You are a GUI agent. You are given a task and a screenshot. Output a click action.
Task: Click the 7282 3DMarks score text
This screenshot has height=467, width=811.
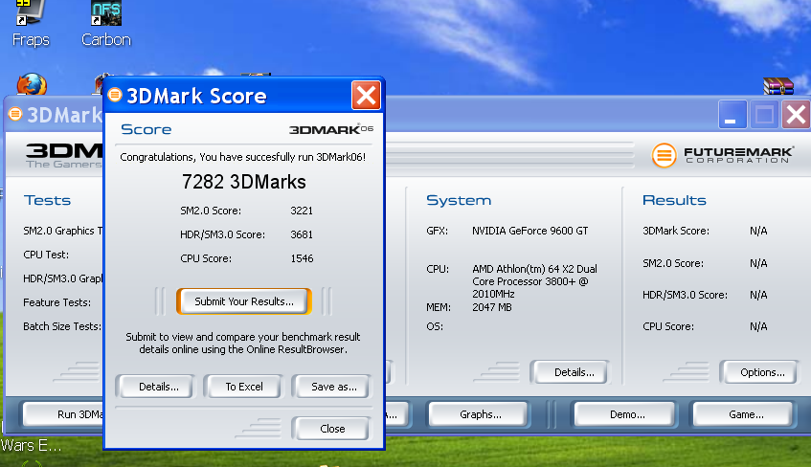[x=243, y=182]
